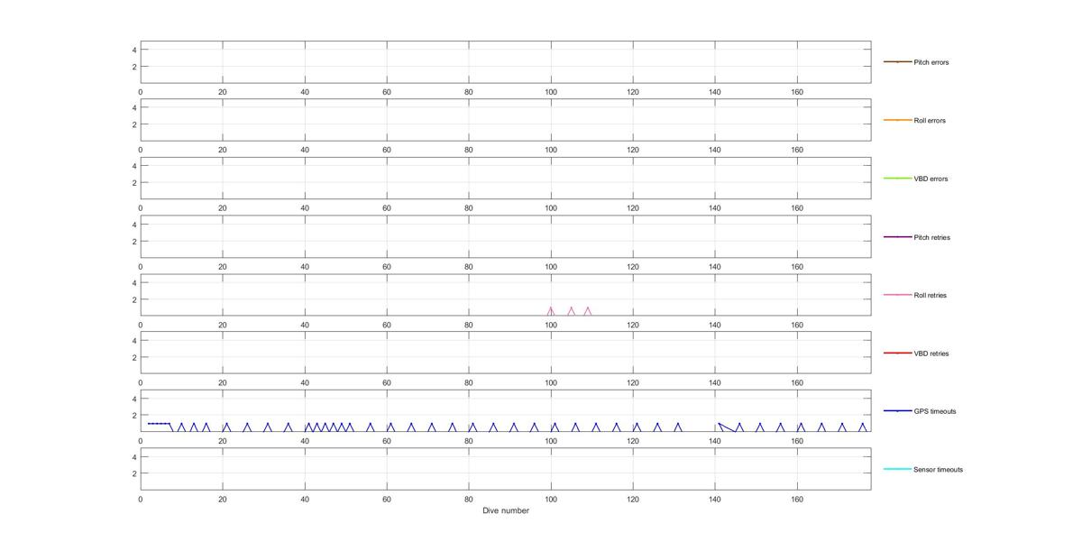Click the Roll retries legend label

pyautogui.click(x=931, y=295)
